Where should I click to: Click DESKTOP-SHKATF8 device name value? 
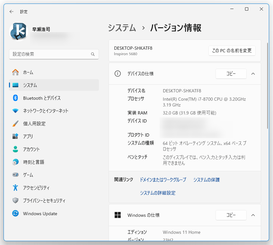[x=182, y=91]
